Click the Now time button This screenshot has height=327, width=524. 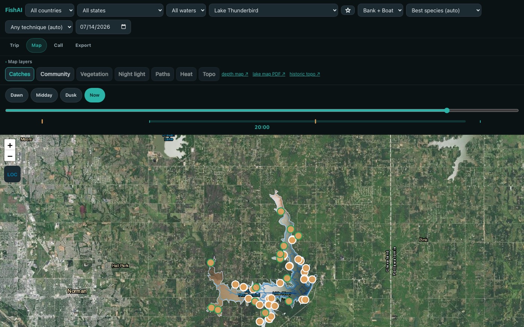pos(95,95)
